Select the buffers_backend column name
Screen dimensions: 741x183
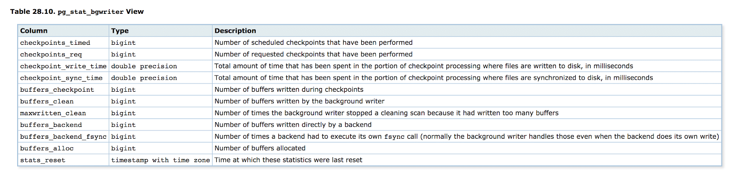pyautogui.click(x=51, y=125)
